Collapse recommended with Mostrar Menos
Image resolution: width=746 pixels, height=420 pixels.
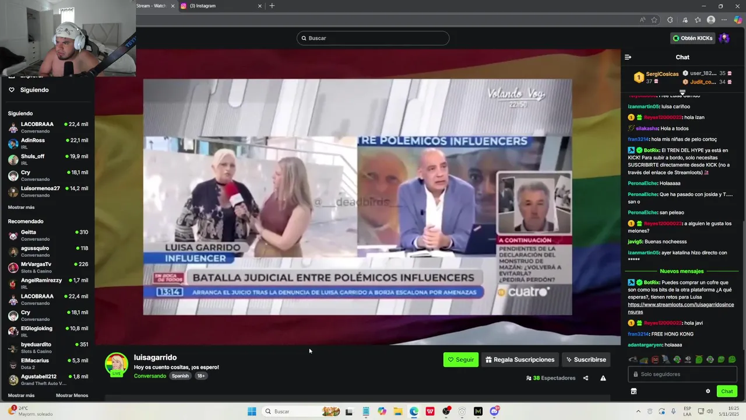pyautogui.click(x=72, y=395)
